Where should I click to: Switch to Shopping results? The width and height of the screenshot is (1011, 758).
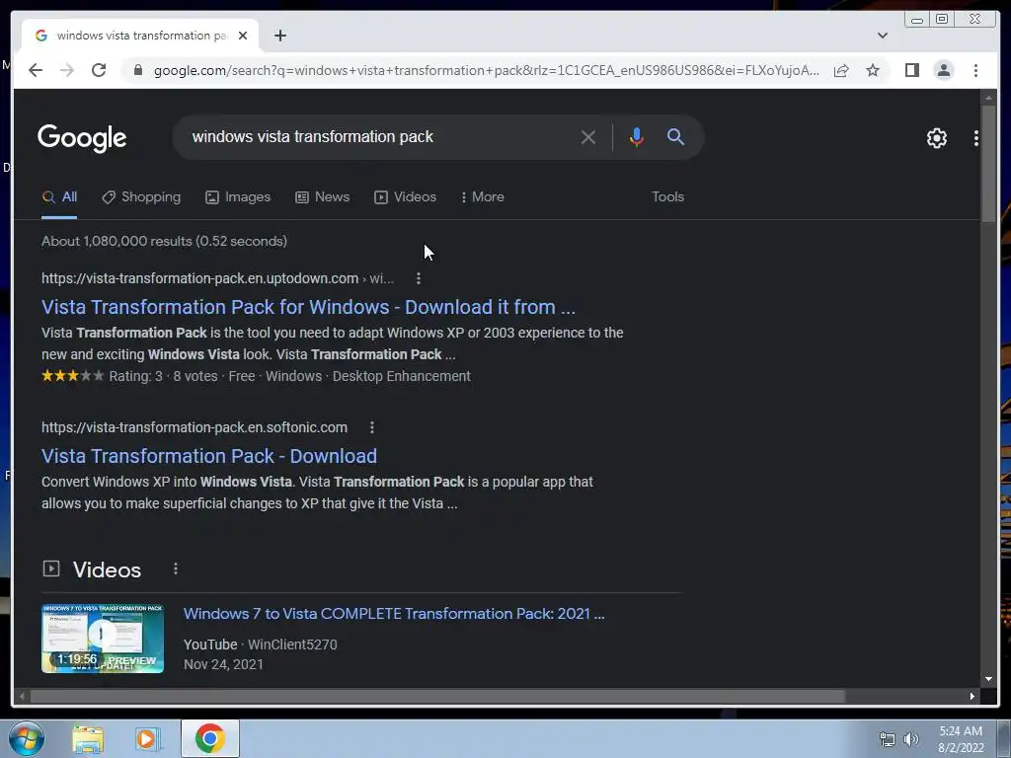click(x=141, y=197)
